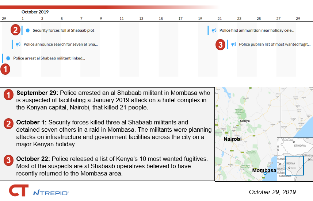Click the ETHIOPIA label on the inset map
313x201 pixels.
tap(300, 146)
